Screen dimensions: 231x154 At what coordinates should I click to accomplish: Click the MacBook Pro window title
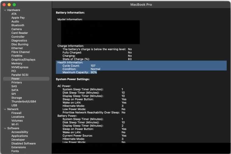click(x=141, y=5)
